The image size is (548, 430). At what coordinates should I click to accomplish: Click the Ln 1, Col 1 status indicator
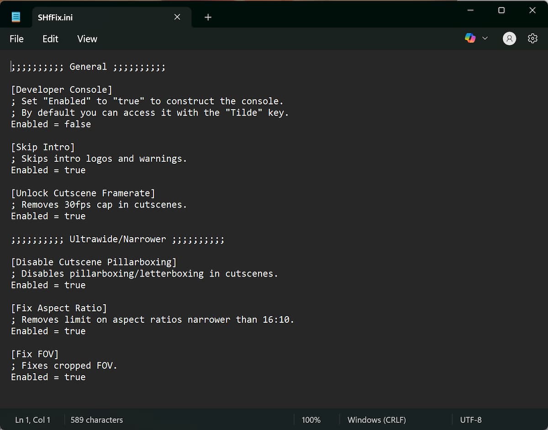pyautogui.click(x=33, y=419)
